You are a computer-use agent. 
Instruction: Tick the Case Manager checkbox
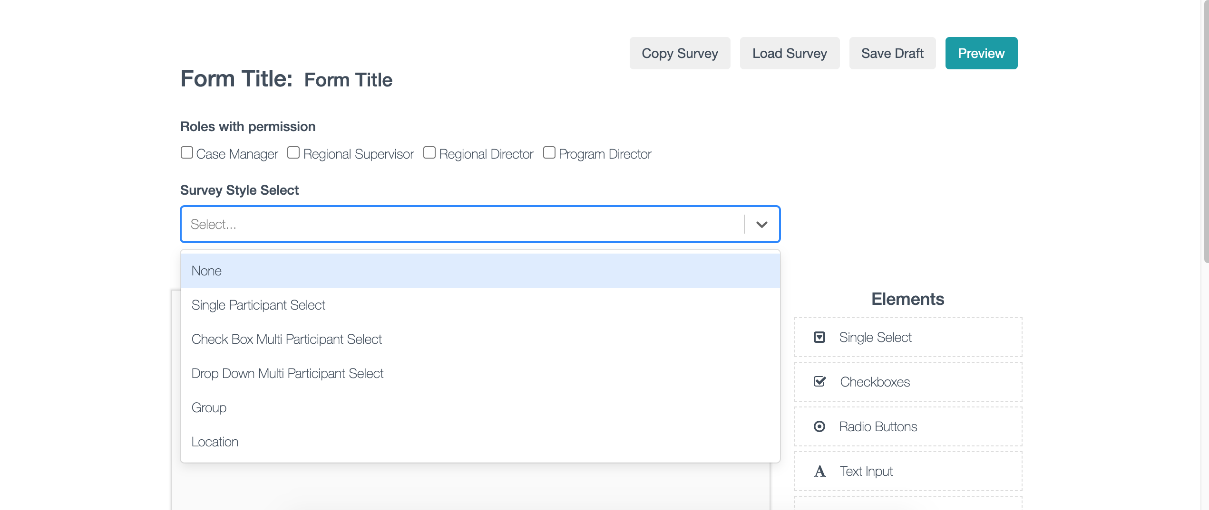click(187, 153)
